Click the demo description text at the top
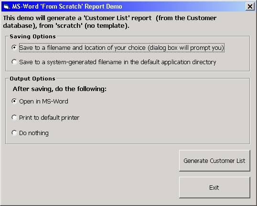The width and height of the screenshot is (257, 206). click(x=110, y=22)
